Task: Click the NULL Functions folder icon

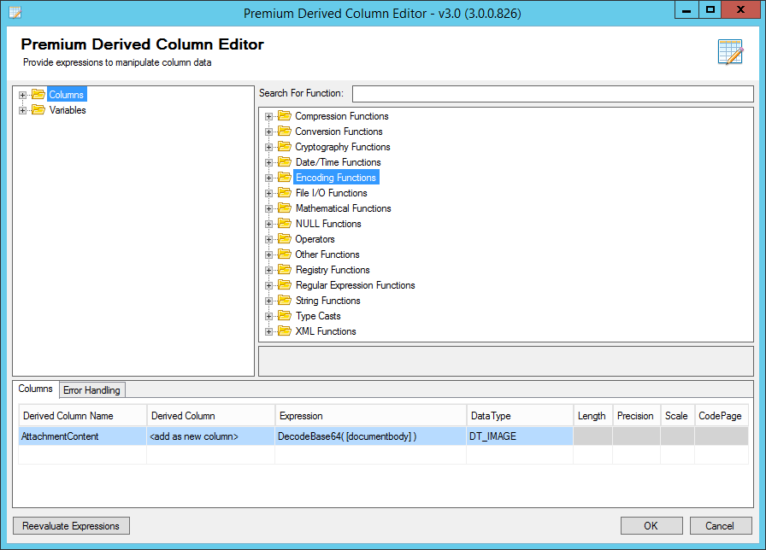Action: pos(285,224)
